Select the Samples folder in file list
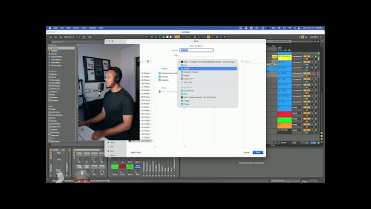Image resolution: width=371 pixels, height=209 pixels. coord(164,80)
